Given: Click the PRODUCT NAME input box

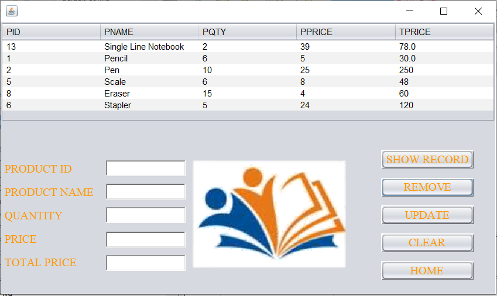Looking at the screenshot, I should click(x=146, y=192).
